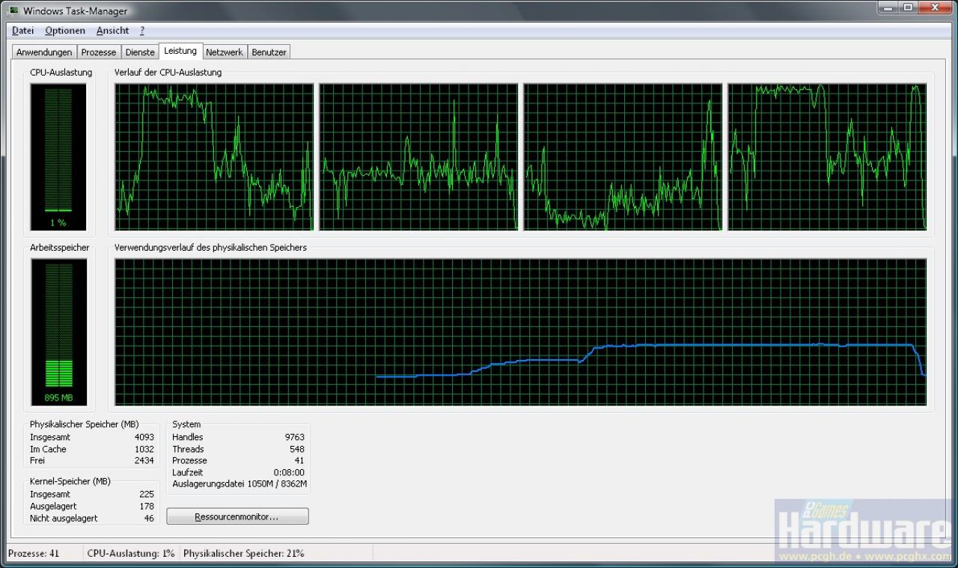
Task: Click the second CPU core history graph
Action: point(418,157)
